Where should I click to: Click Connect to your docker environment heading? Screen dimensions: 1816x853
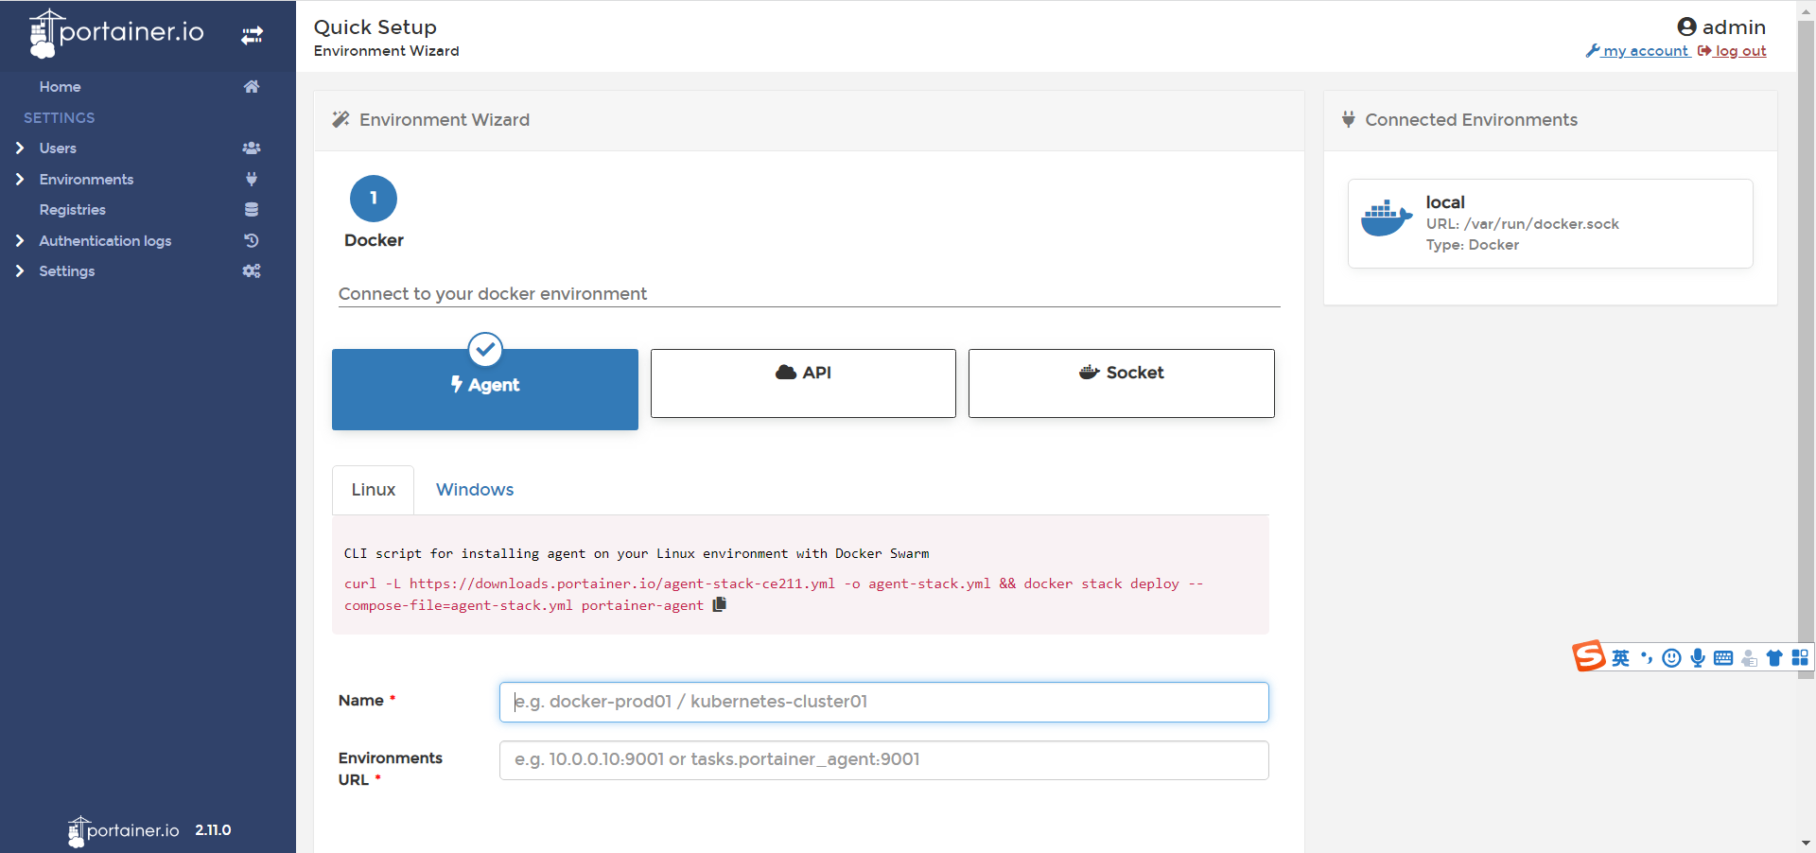493,294
